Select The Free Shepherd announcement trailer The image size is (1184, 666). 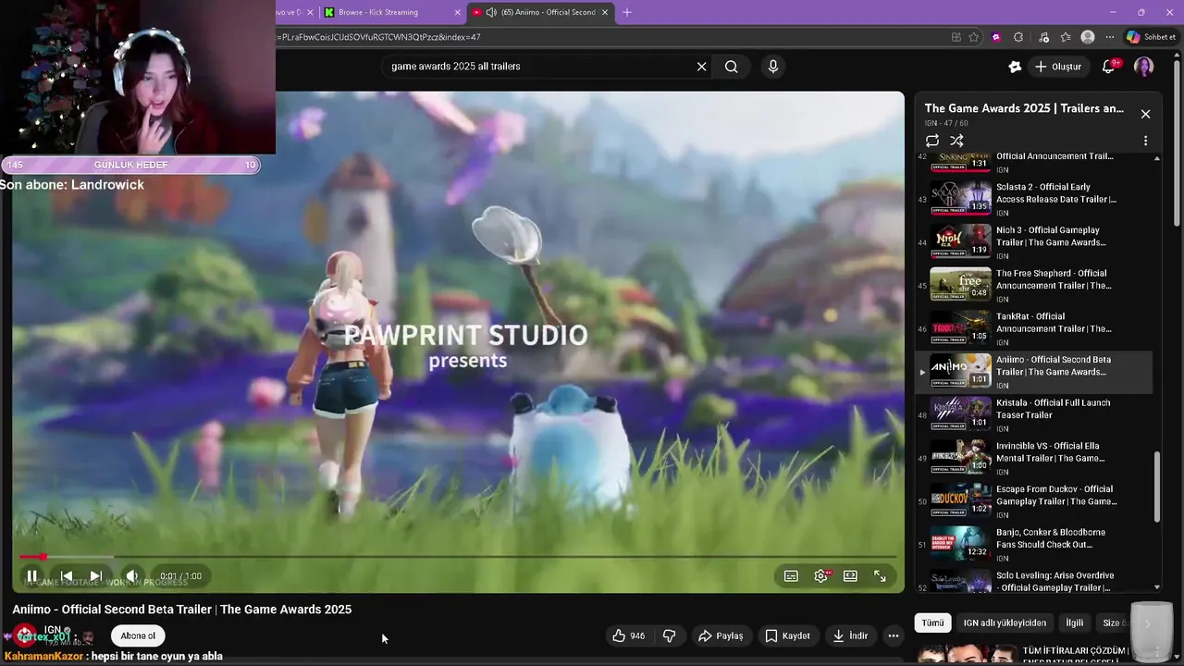point(1033,286)
